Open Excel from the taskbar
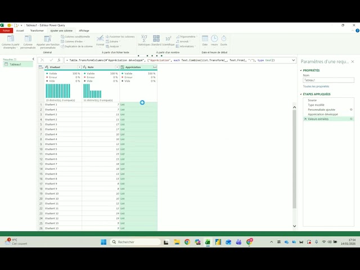This screenshot has width=360, height=270. pos(208,242)
